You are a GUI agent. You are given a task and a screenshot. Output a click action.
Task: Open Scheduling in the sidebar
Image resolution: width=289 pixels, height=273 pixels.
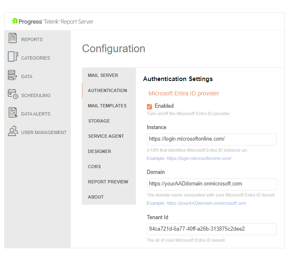[36, 95]
